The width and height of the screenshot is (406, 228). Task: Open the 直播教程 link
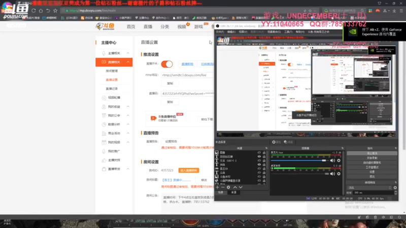(x=187, y=64)
